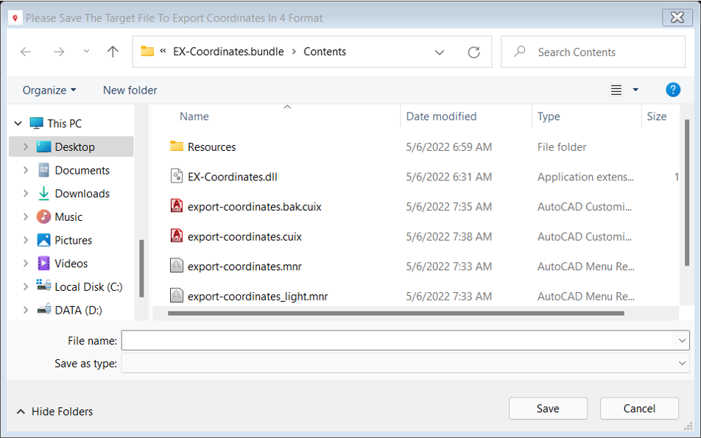
Task: Expand the Desktop tree node
Action: (26, 147)
